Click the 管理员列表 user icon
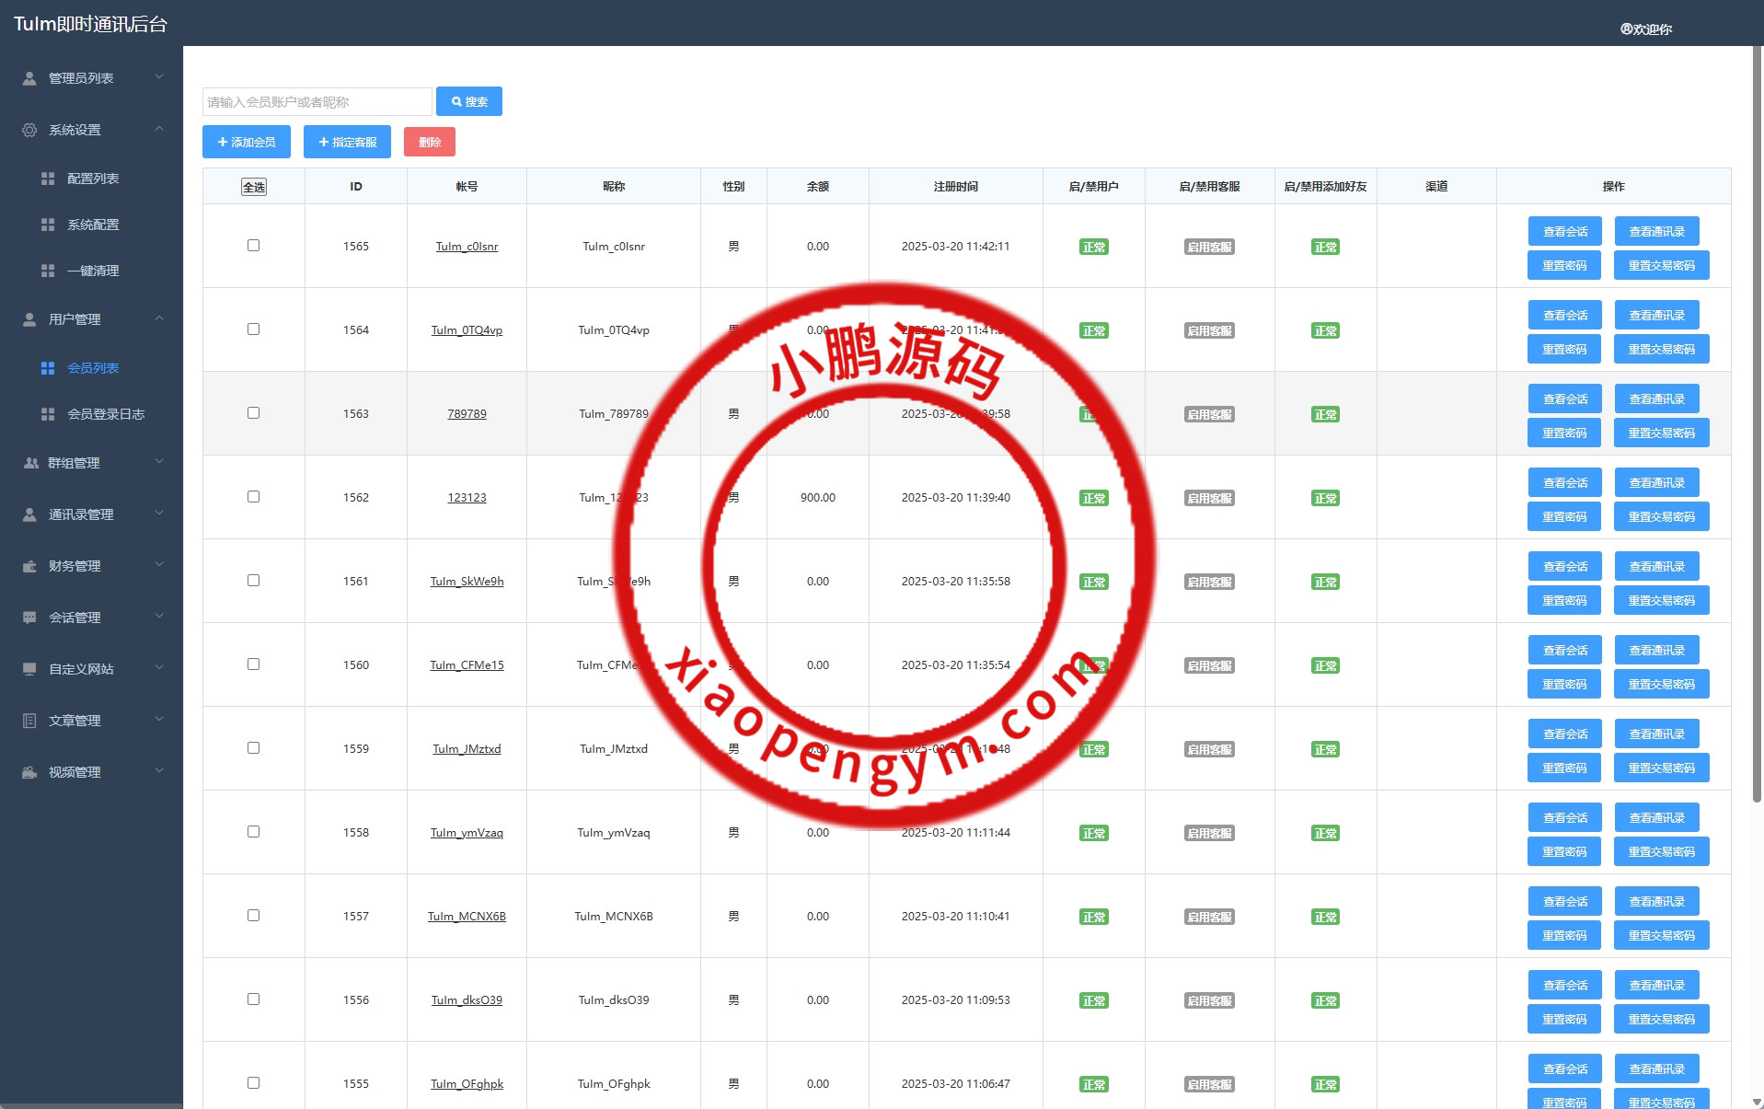 coord(29,78)
